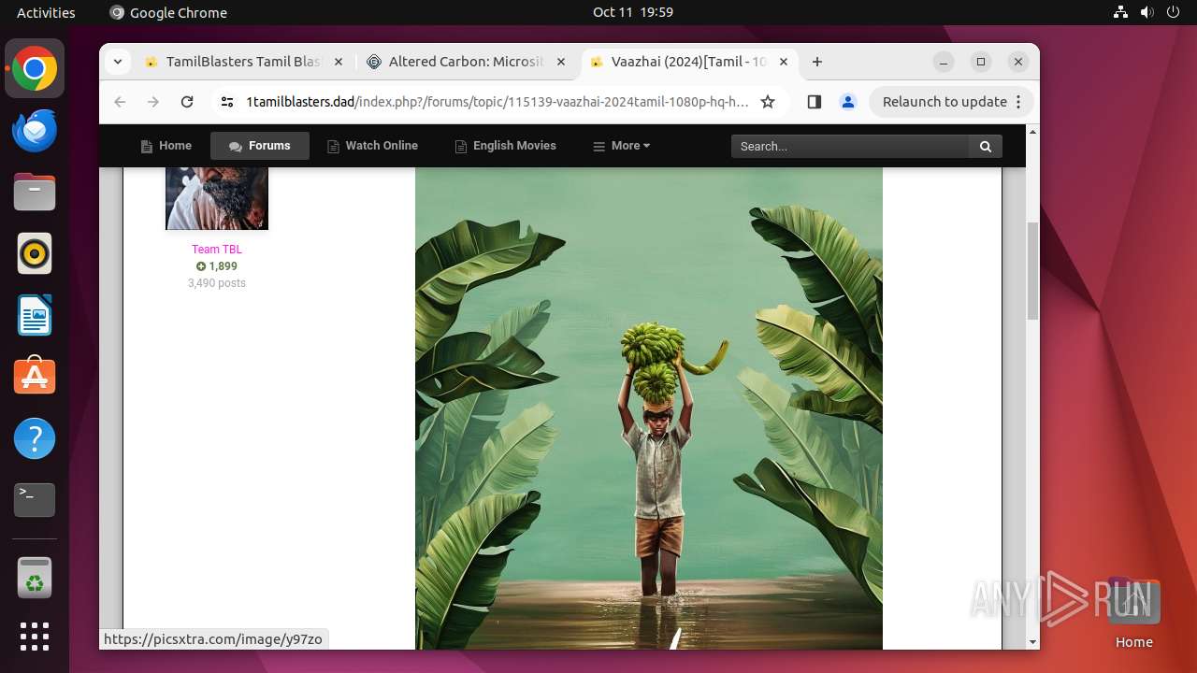Click the address bar URL
This screenshot has height=673, width=1197.
497,102
